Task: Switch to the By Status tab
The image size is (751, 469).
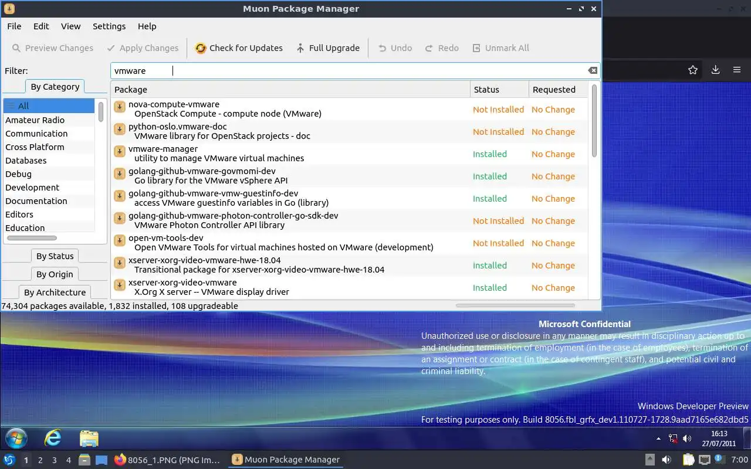Action: (x=55, y=256)
